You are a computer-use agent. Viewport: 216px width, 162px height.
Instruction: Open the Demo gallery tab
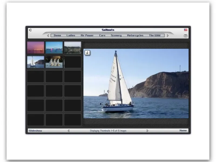click(57, 35)
